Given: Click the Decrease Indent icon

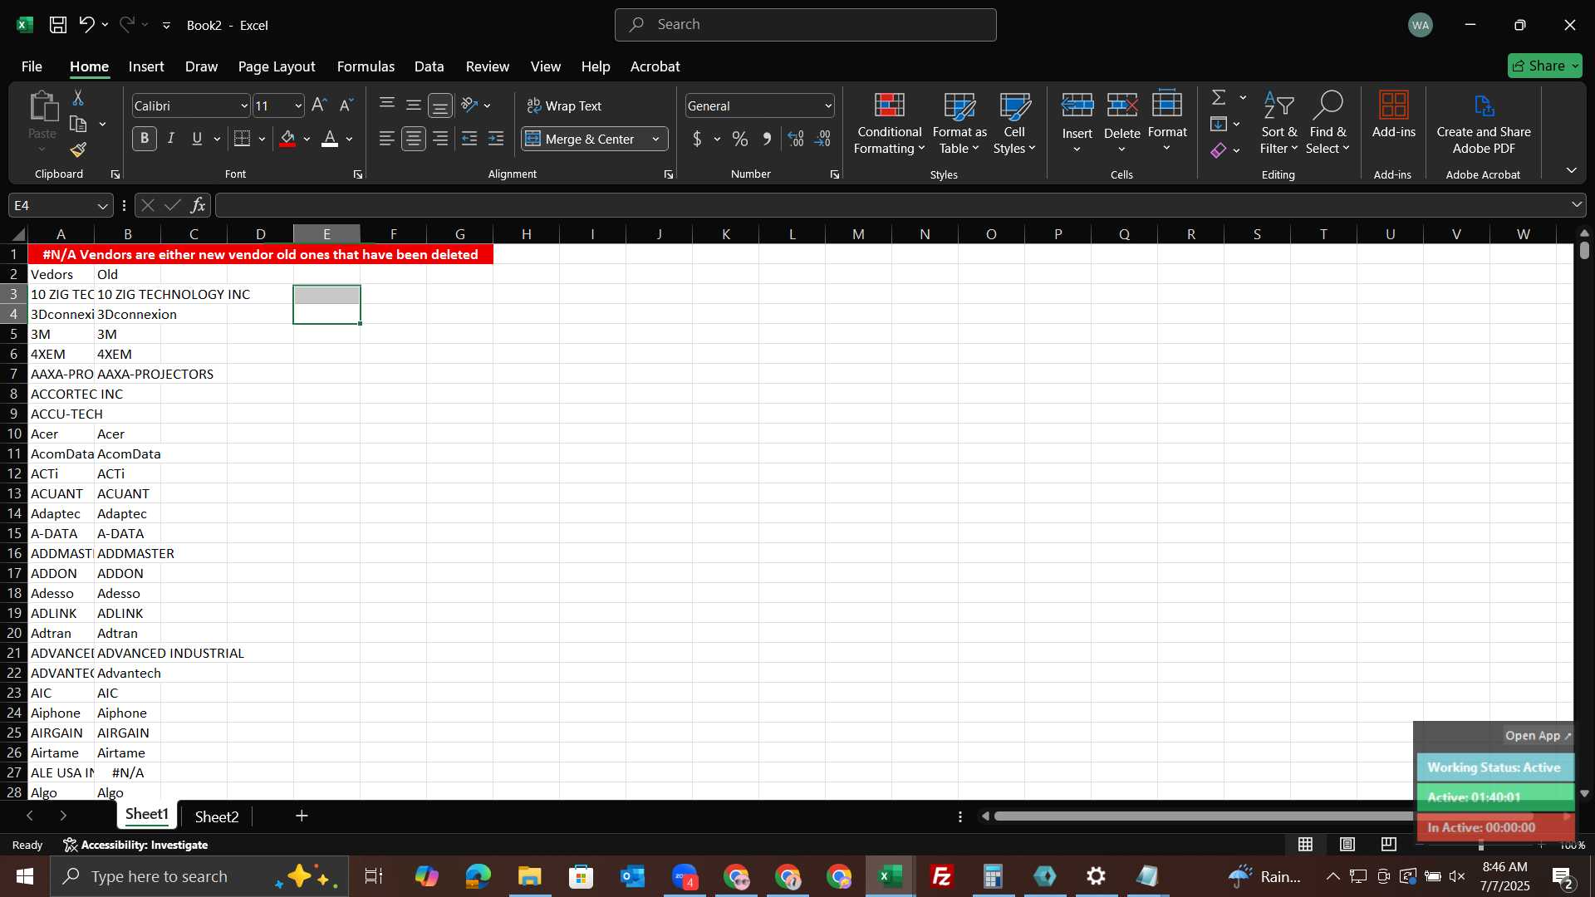Looking at the screenshot, I should (469, 139).
